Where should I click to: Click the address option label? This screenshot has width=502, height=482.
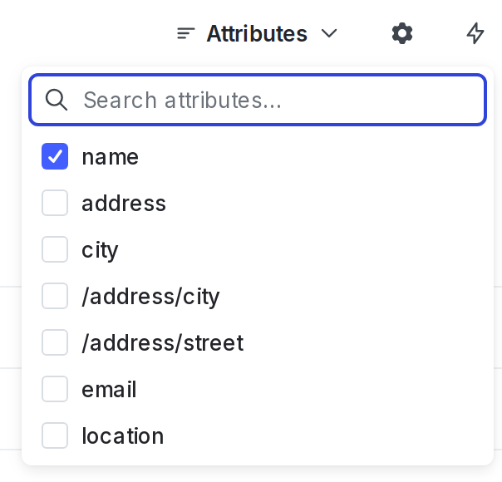pos(124,204)
